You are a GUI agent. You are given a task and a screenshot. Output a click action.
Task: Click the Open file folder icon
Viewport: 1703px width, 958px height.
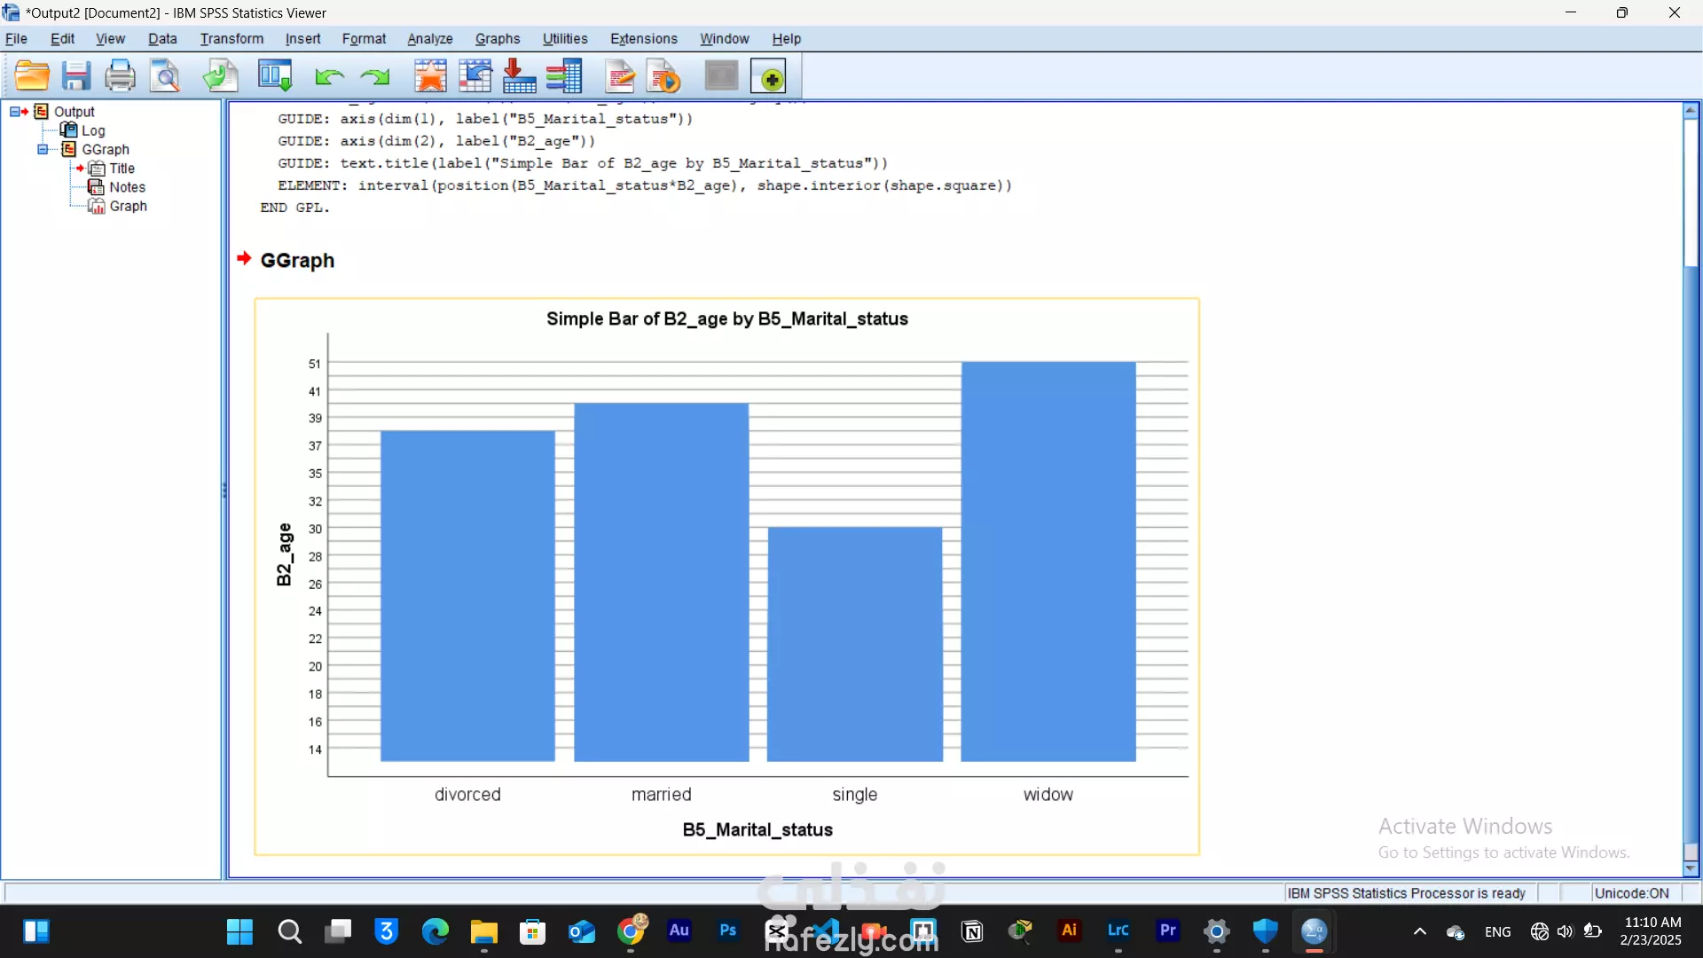pyautogui.click(x=33, y=76)
